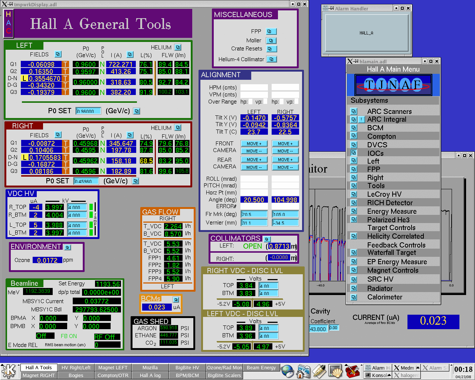Click the LEFT P0 SET input field

pos(88,111)
